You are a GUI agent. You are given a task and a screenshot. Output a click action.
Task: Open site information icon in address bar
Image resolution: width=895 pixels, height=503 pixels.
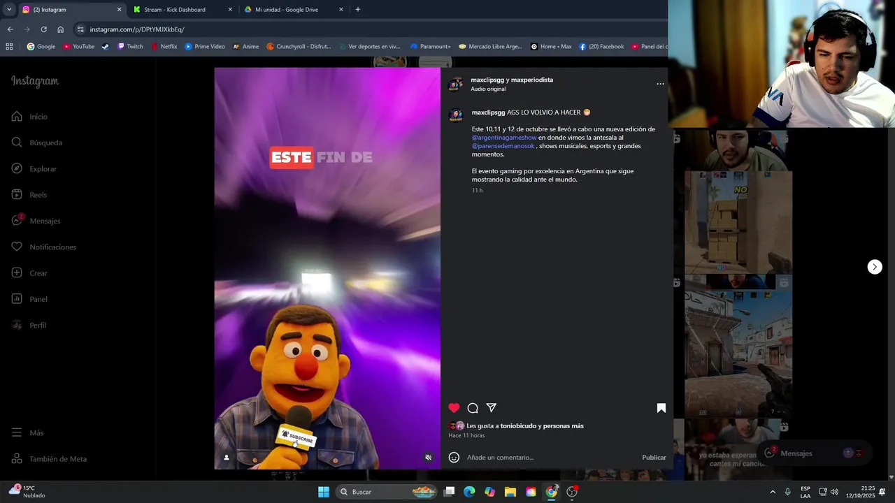pos(80,29)
